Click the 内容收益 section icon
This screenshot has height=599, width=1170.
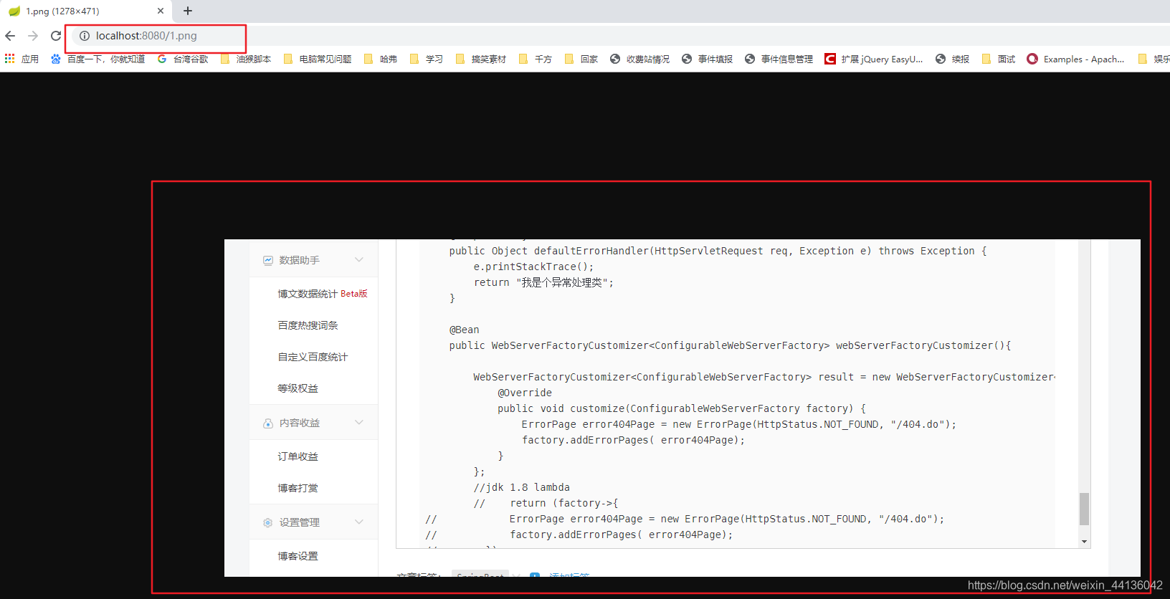267,423
